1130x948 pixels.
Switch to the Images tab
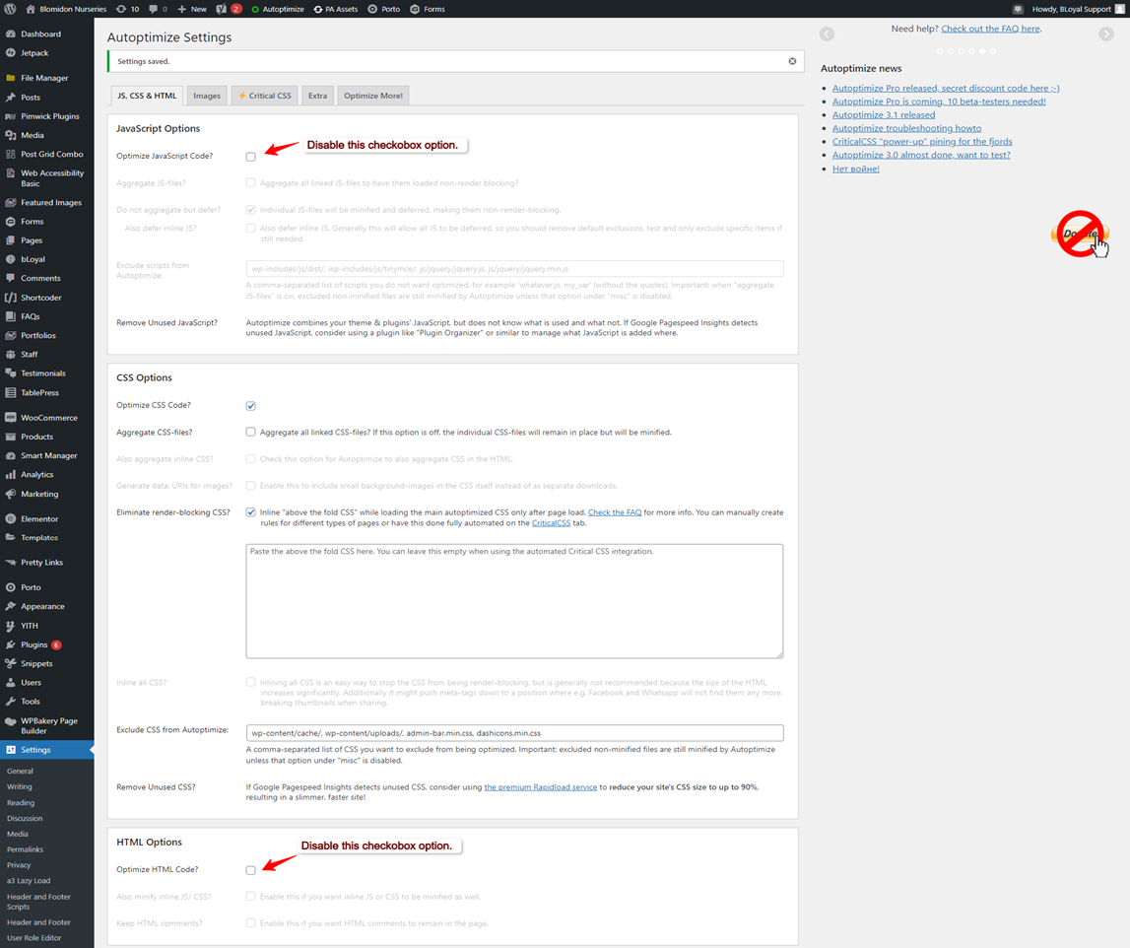(x=207, y=96)
